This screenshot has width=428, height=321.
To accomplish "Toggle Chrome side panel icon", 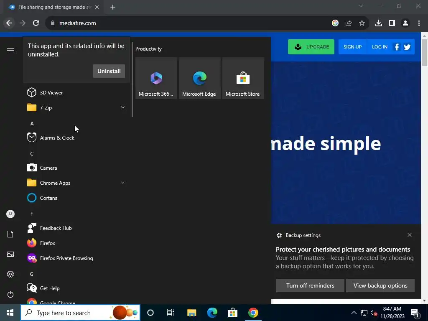I will tap(392, 23).
